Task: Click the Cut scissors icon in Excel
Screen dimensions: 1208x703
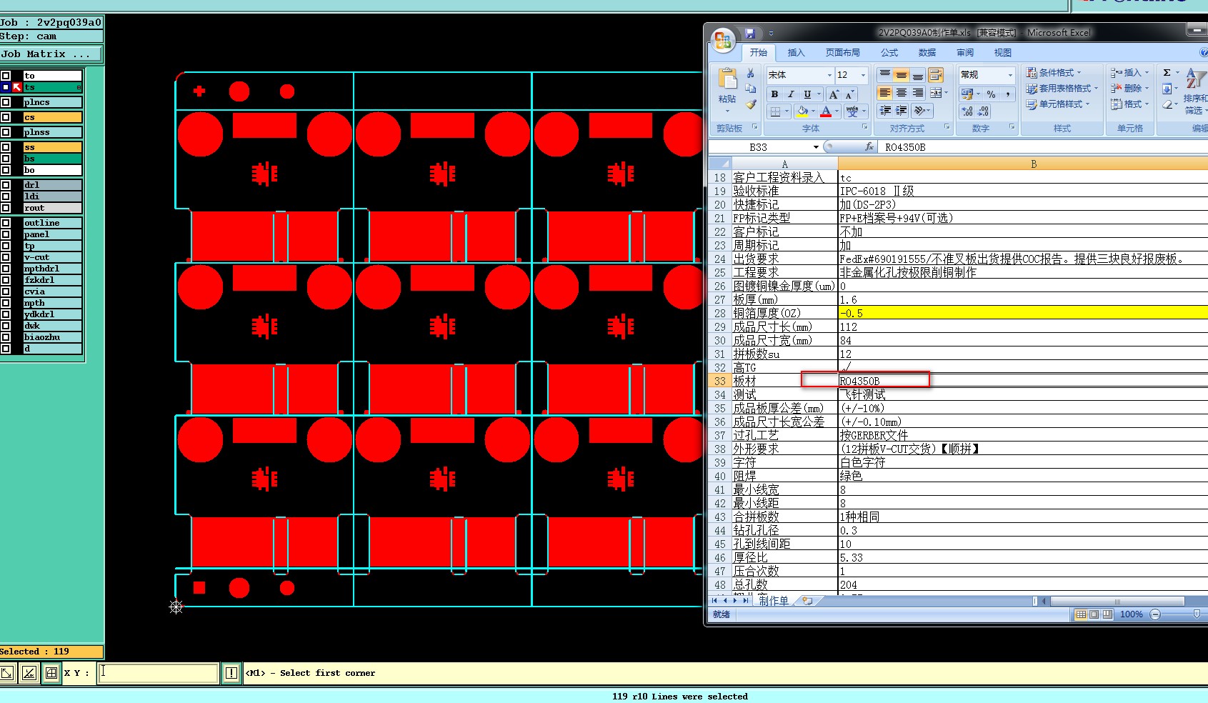Action: 750,74
